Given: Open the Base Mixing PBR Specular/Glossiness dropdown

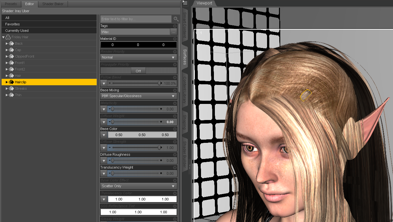Looking at the screenshot, I should click(139, 96).
